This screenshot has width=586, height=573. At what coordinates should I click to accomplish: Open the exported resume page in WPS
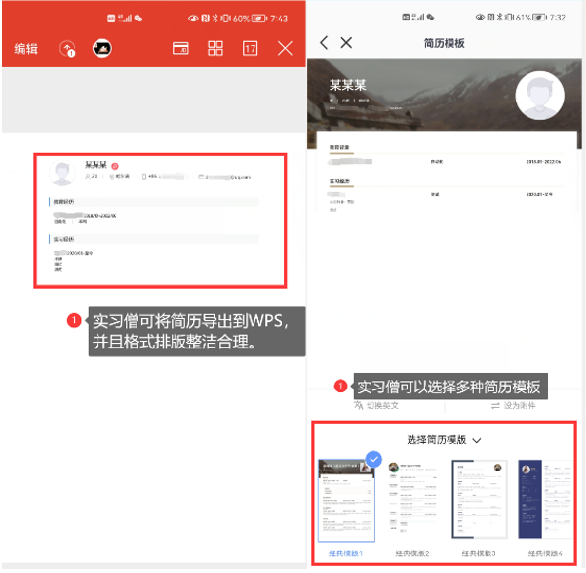pyautogui.click(x=160, y=221)
